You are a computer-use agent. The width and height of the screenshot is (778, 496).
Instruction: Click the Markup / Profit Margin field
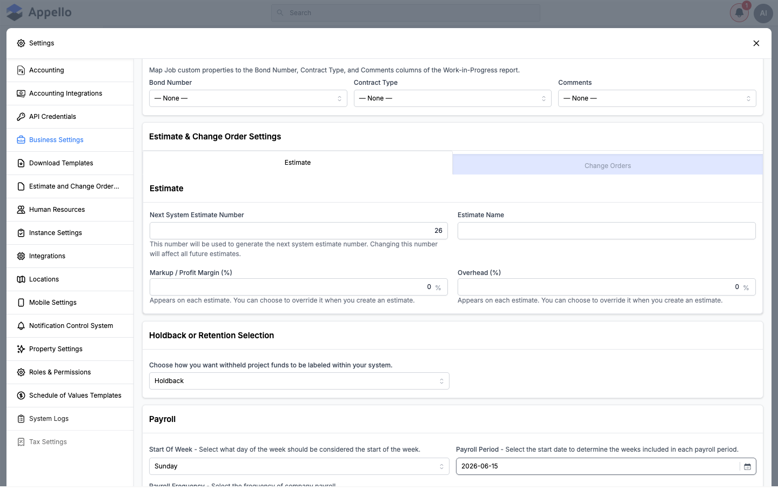click(x=299, y=287)
